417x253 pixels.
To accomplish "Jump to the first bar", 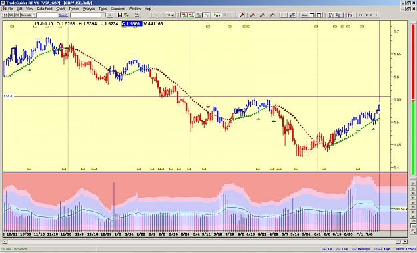I will coord(360,15).
